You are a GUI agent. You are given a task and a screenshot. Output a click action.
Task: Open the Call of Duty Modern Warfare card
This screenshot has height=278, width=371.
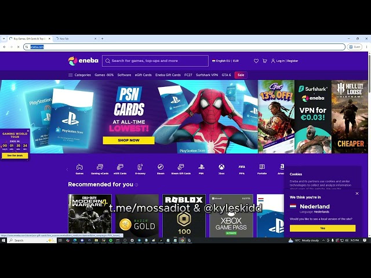click(90, 215)
